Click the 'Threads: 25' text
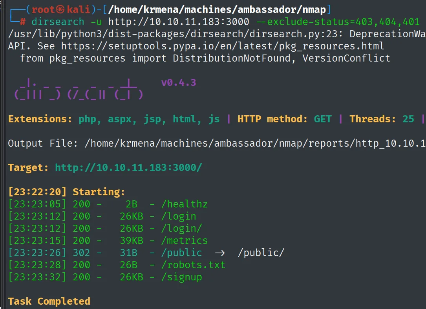 tap(382, 119)
